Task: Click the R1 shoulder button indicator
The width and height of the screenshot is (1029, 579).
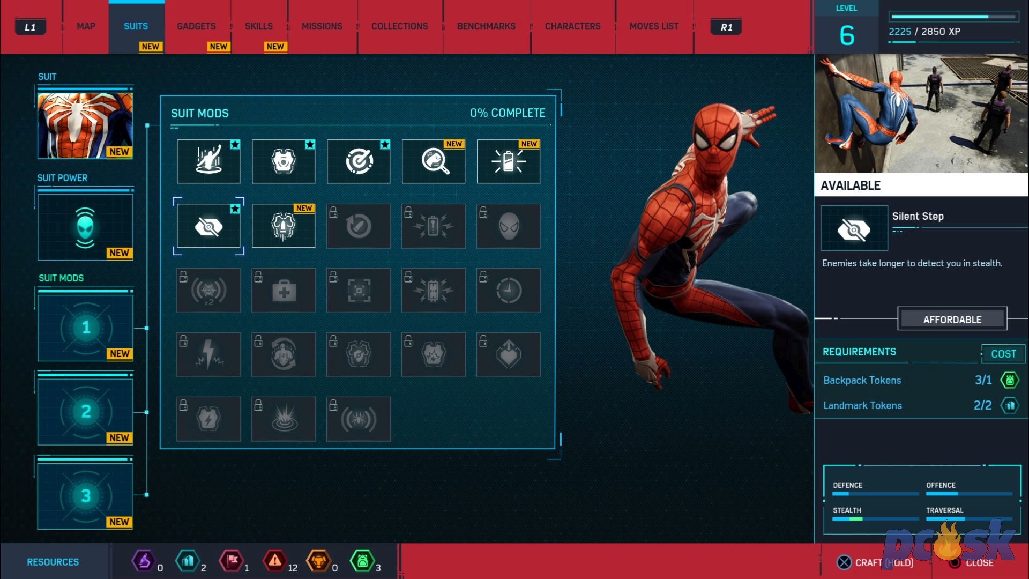Action: (726, 27)
